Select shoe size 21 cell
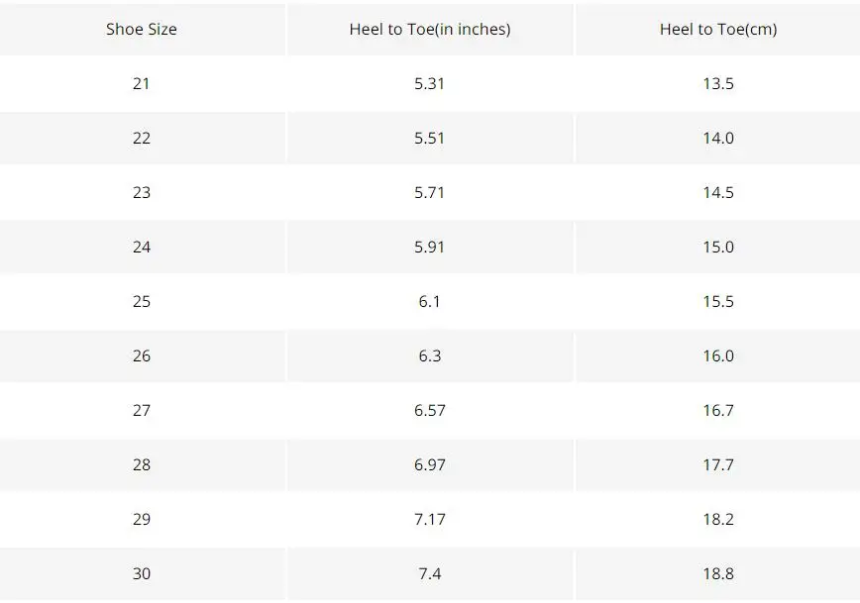This screenshot has width=860, height=603. (x=142, y=83)
